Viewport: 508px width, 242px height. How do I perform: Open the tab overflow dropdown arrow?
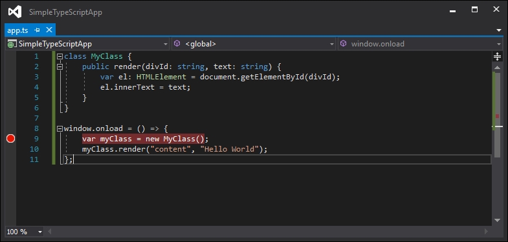point(498,30)
